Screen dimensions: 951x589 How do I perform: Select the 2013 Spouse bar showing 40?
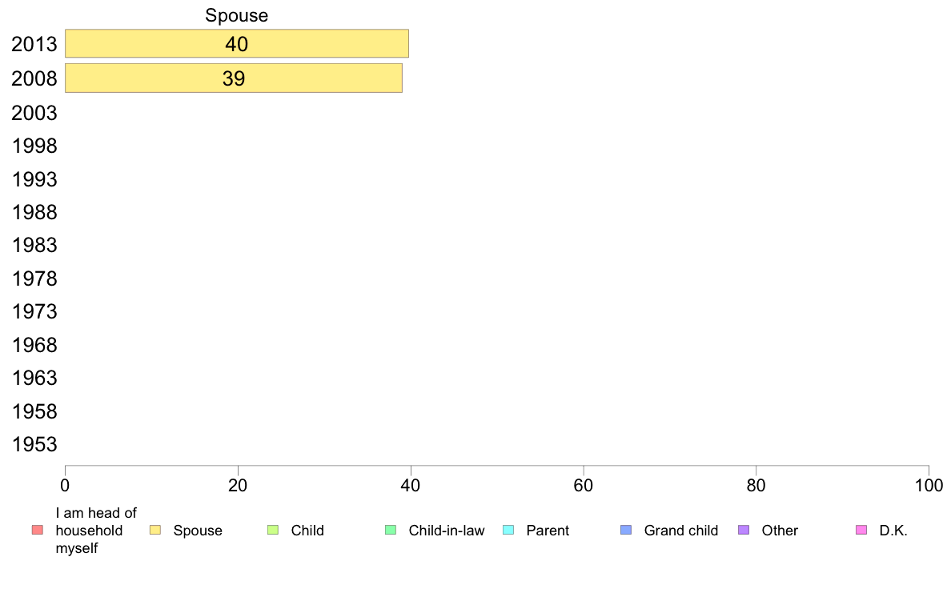coord(237,44)
